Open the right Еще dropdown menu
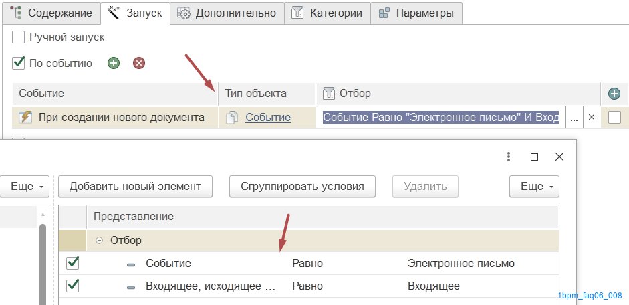629x305 pixels. (534, 187)
